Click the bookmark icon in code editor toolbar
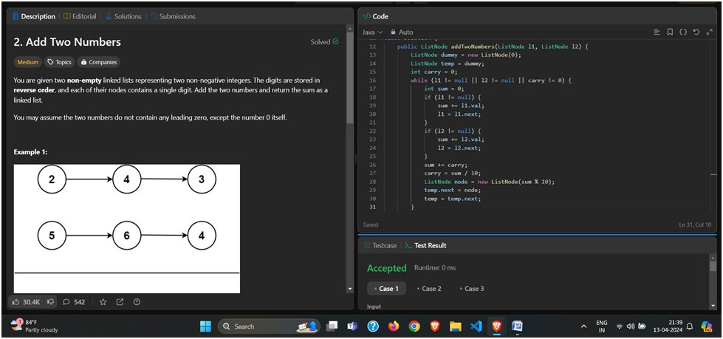 pos(670,32)
